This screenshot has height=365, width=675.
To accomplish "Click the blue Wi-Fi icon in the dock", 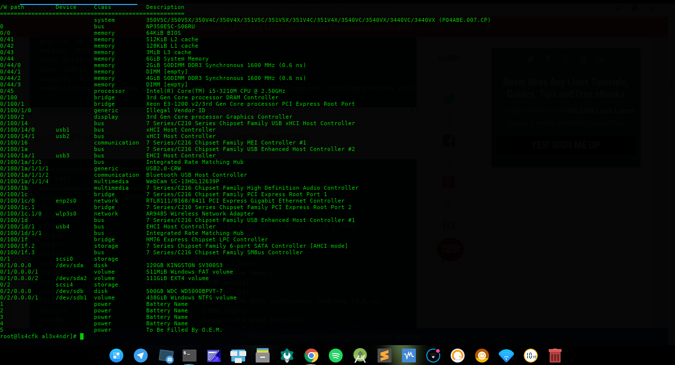I will point(506,356).
